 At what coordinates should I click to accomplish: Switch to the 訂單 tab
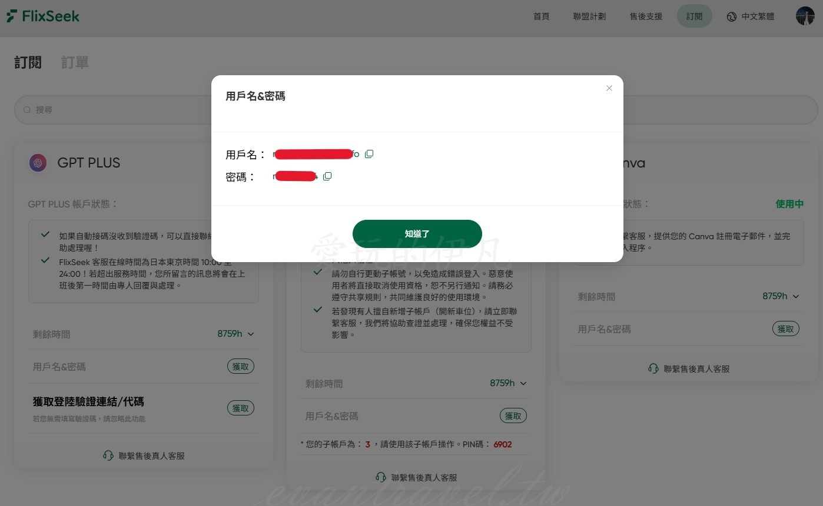[75, 62]
